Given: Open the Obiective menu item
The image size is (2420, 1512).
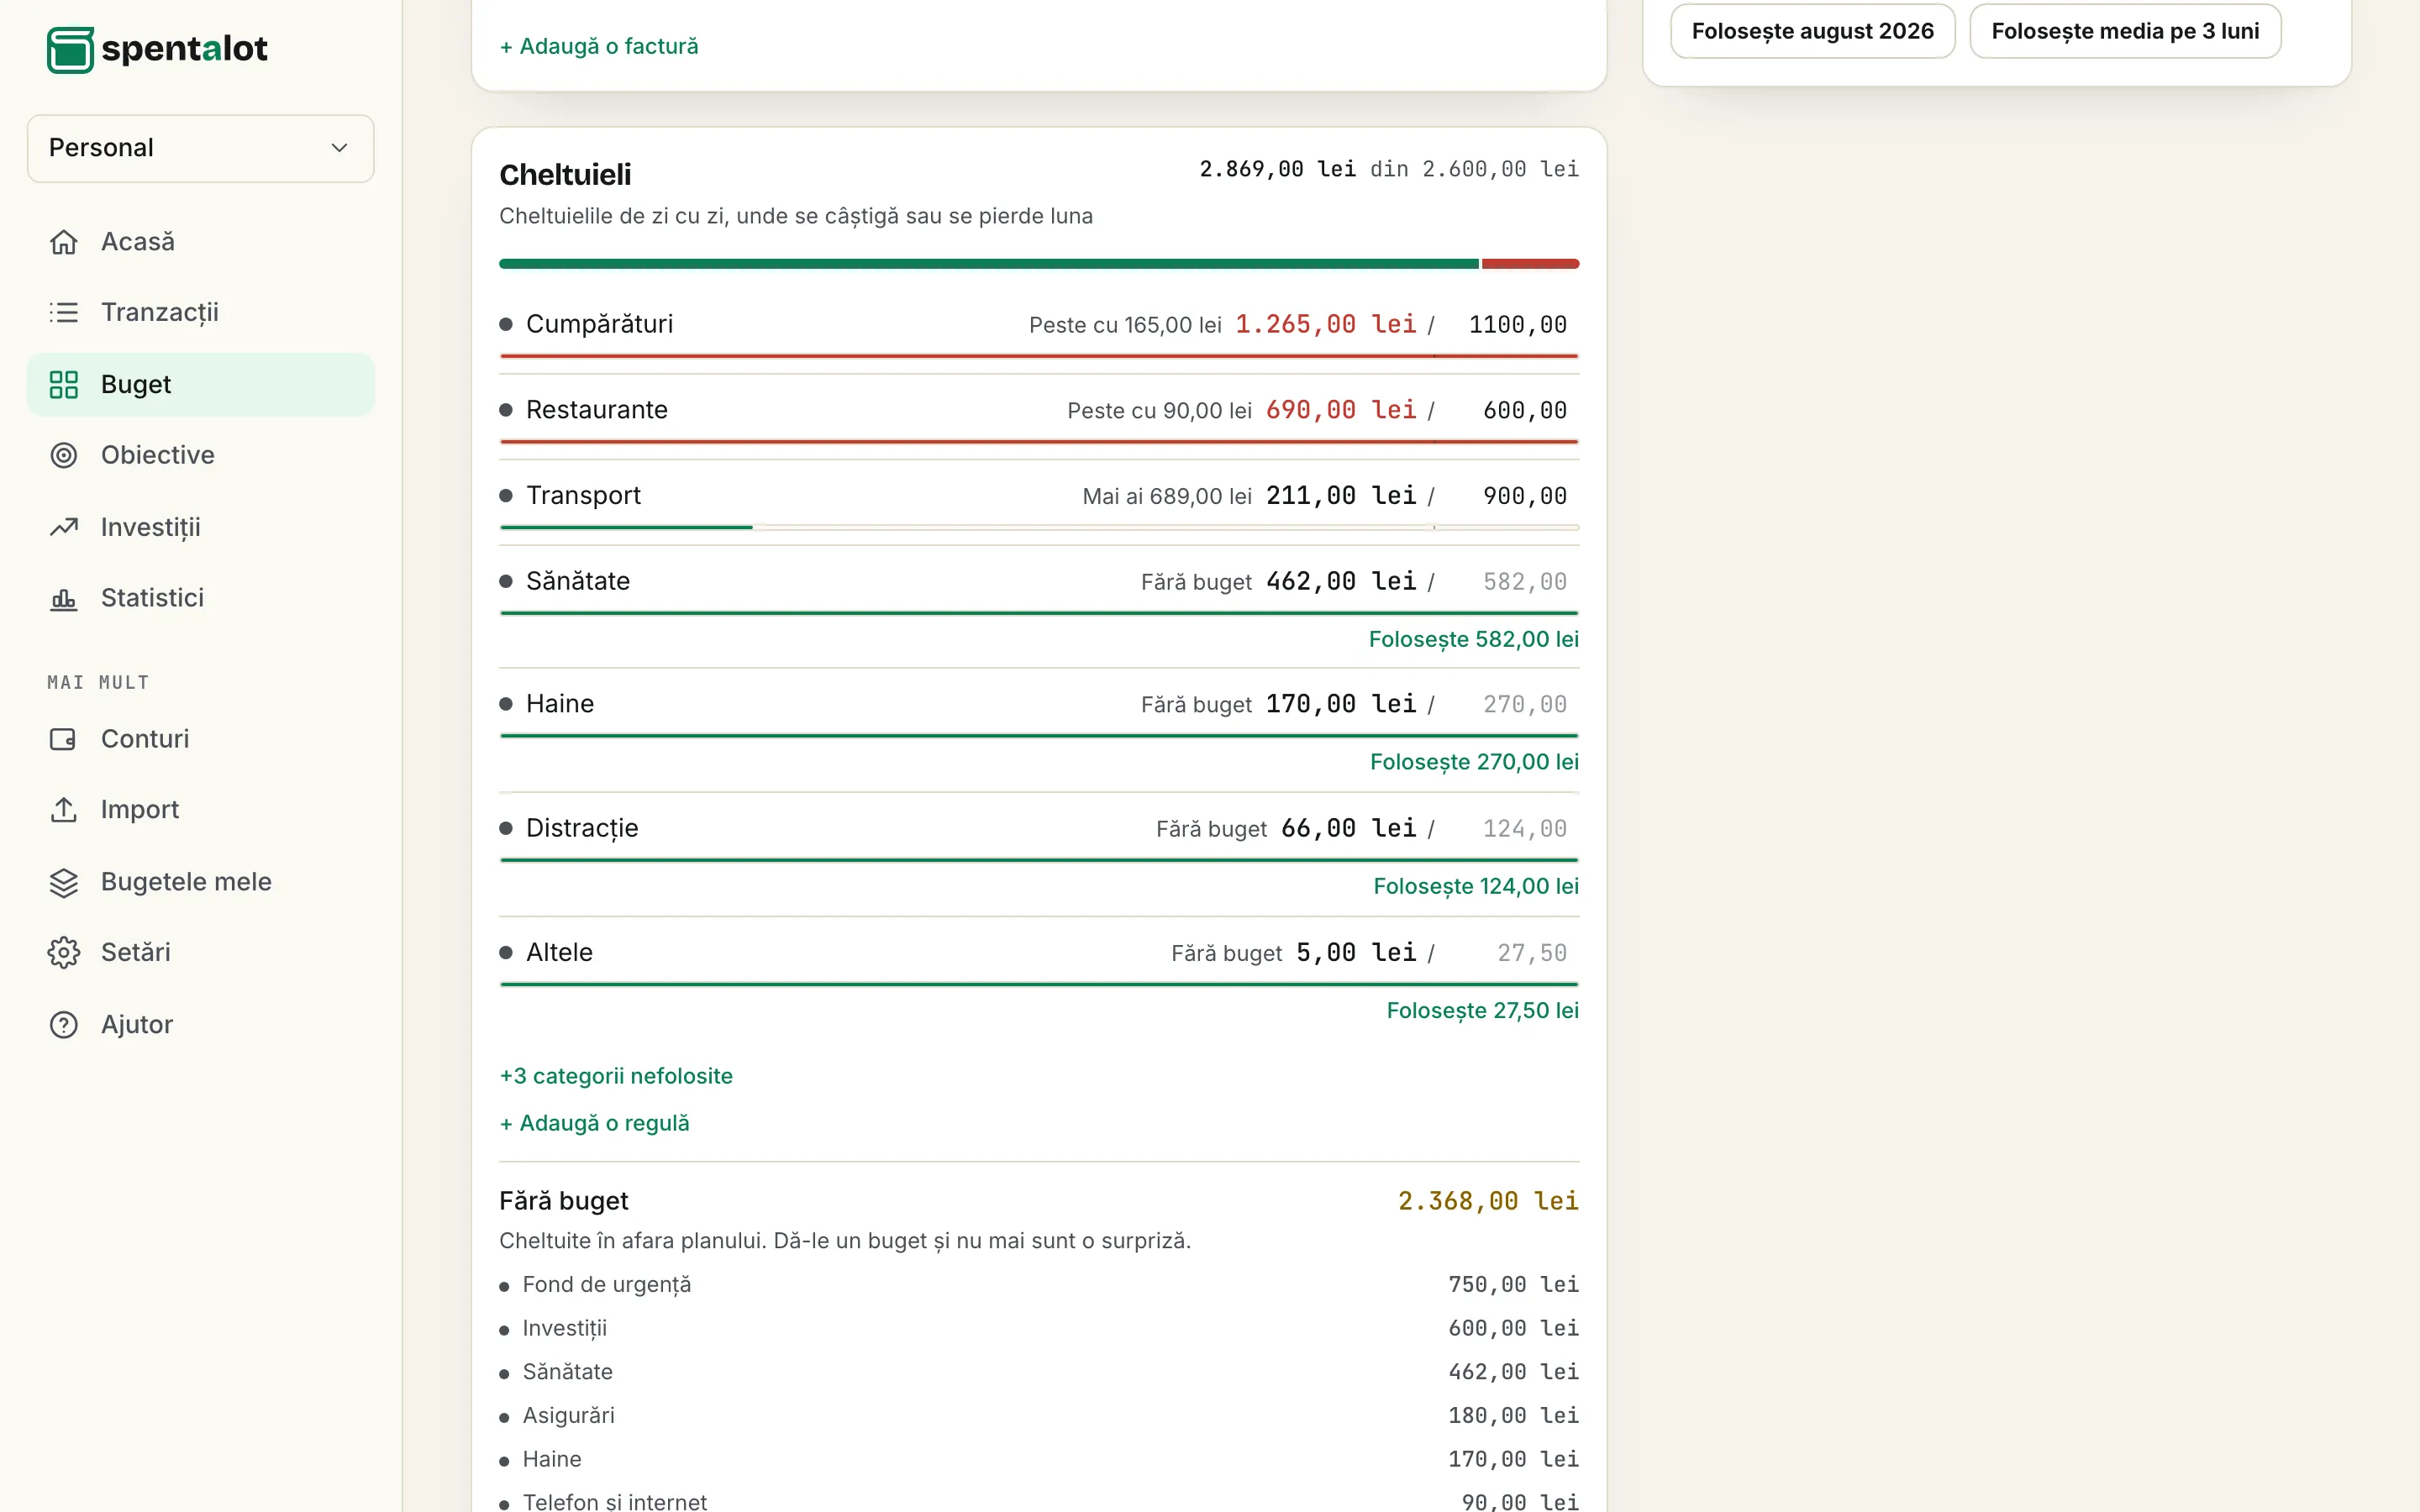Looking at the screenshot, I should [201, 455].
